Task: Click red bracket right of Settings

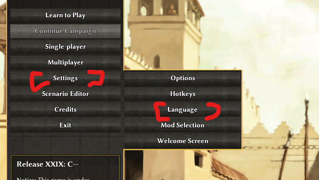Action: click(x=96, y=79)
